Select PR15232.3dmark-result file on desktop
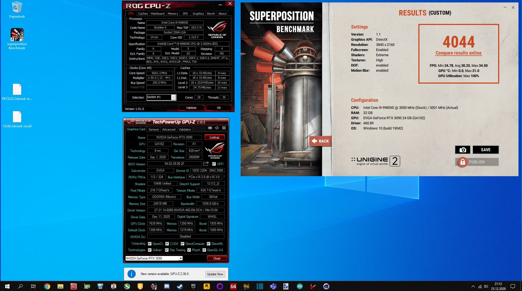The height and width of the screenshot is (291, 522). [x=17, y=92]
